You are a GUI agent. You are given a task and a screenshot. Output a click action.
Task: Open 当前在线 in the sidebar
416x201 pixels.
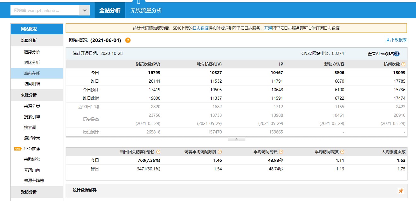coord(37,73)
